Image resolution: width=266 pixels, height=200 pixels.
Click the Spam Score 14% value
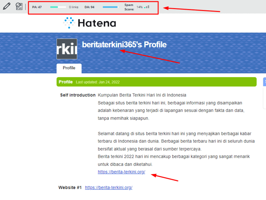pyautogui.click(x=140, y=7)
